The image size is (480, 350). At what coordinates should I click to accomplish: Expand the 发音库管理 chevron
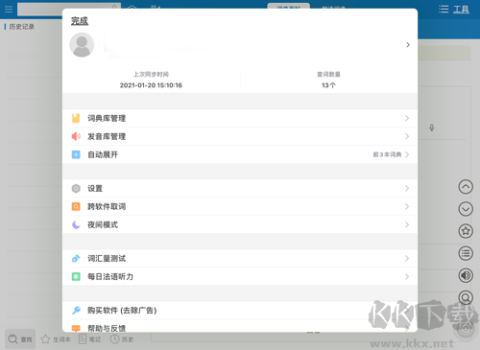coord(407,136)
